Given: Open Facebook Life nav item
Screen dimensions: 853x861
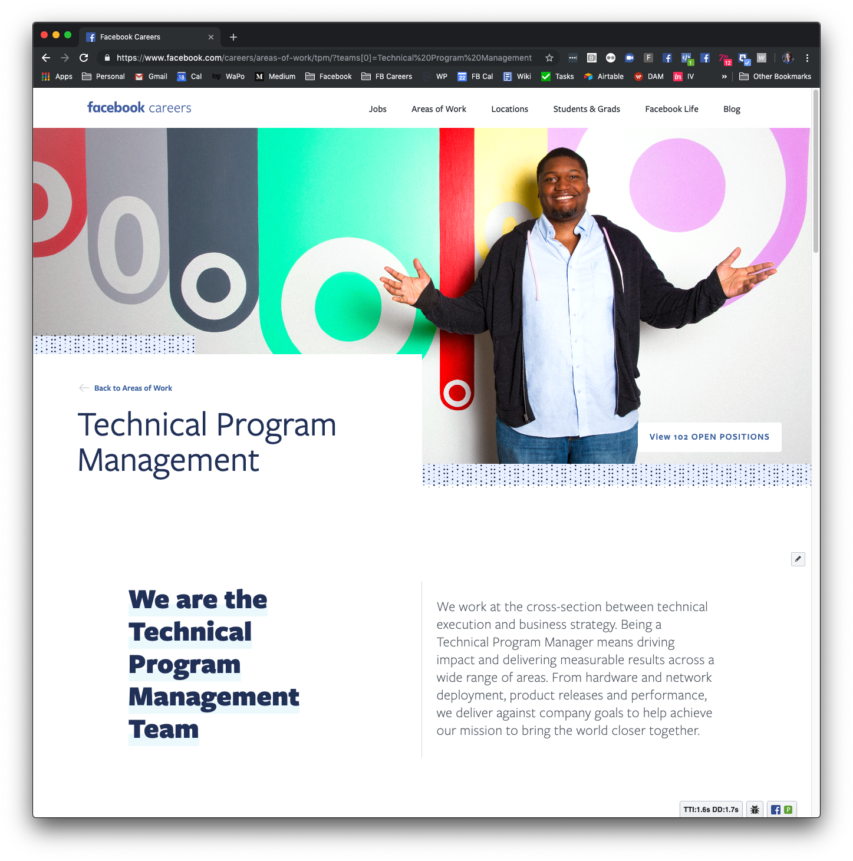Looking at the screenshot, I should (x=671, y=109).
